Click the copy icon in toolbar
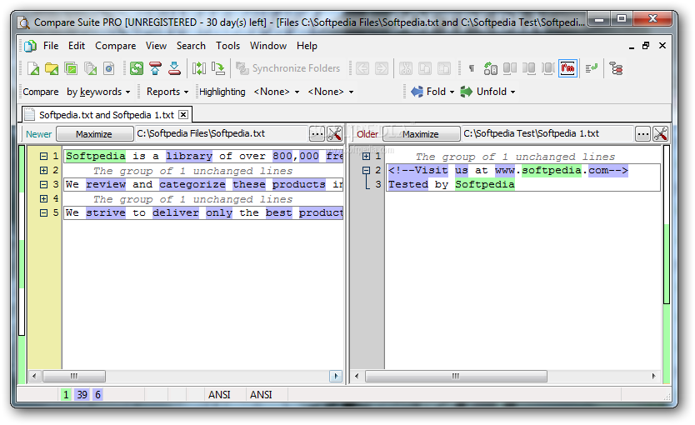The height and width of the screenshot is (425, 695). (425, 68)
